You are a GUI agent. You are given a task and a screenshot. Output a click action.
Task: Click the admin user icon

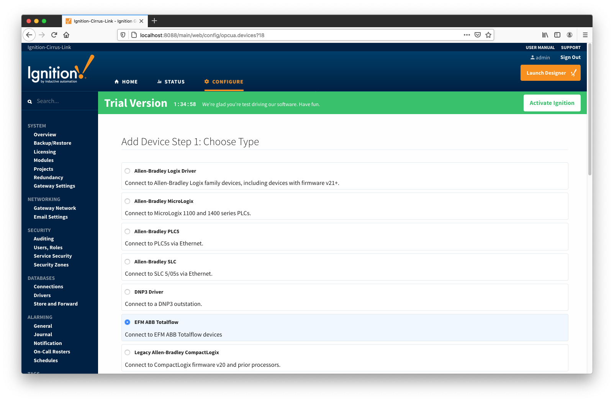pos(532,57)
